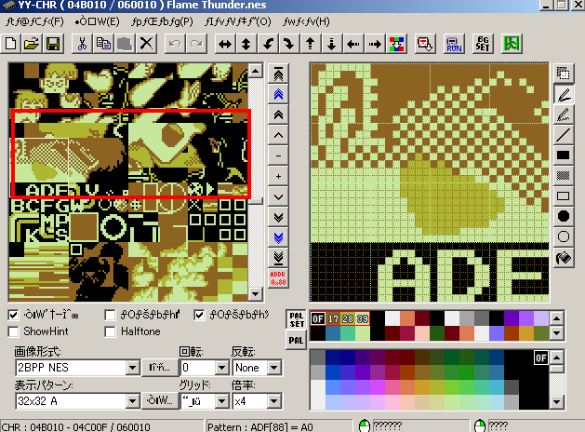Flip pattern vertically
Viewport: 585px width, 432px height.
click(x=246, y=44)
